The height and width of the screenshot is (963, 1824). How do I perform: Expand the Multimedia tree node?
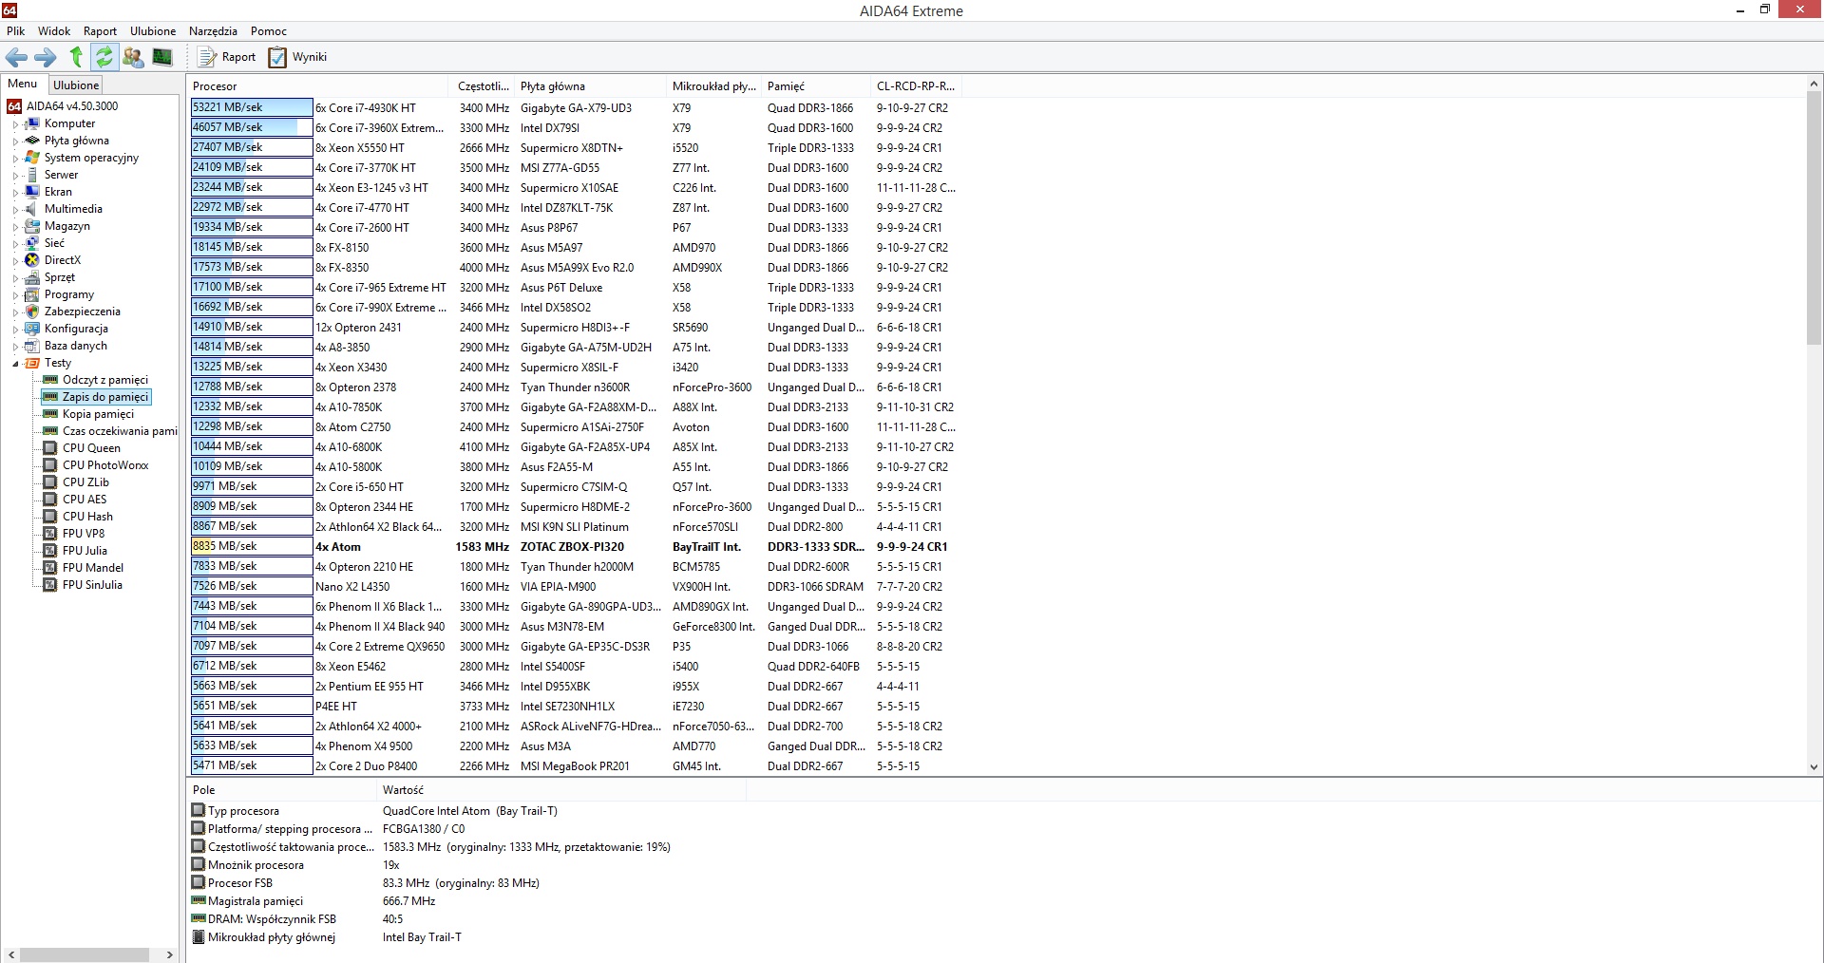coord(15,210)
